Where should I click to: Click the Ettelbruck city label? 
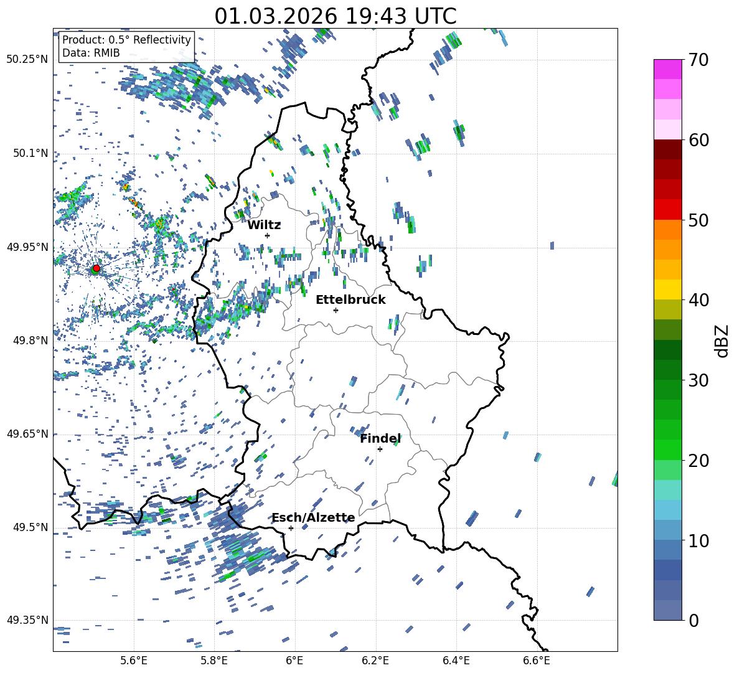[x=350, y=300]
